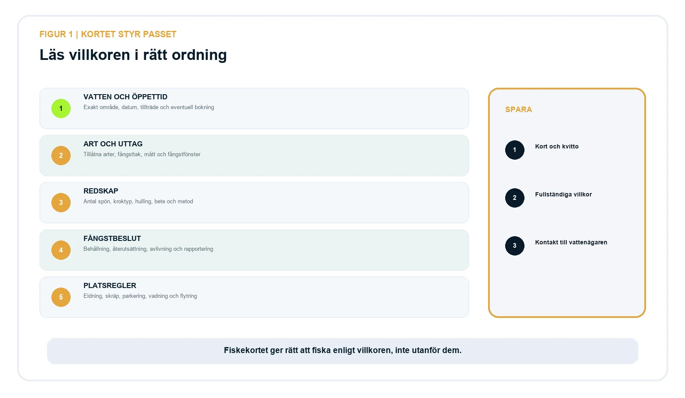The width and height of the screenshot is (685, 398).
Task: Select the step 4 number badge
Action: point(61,250)
